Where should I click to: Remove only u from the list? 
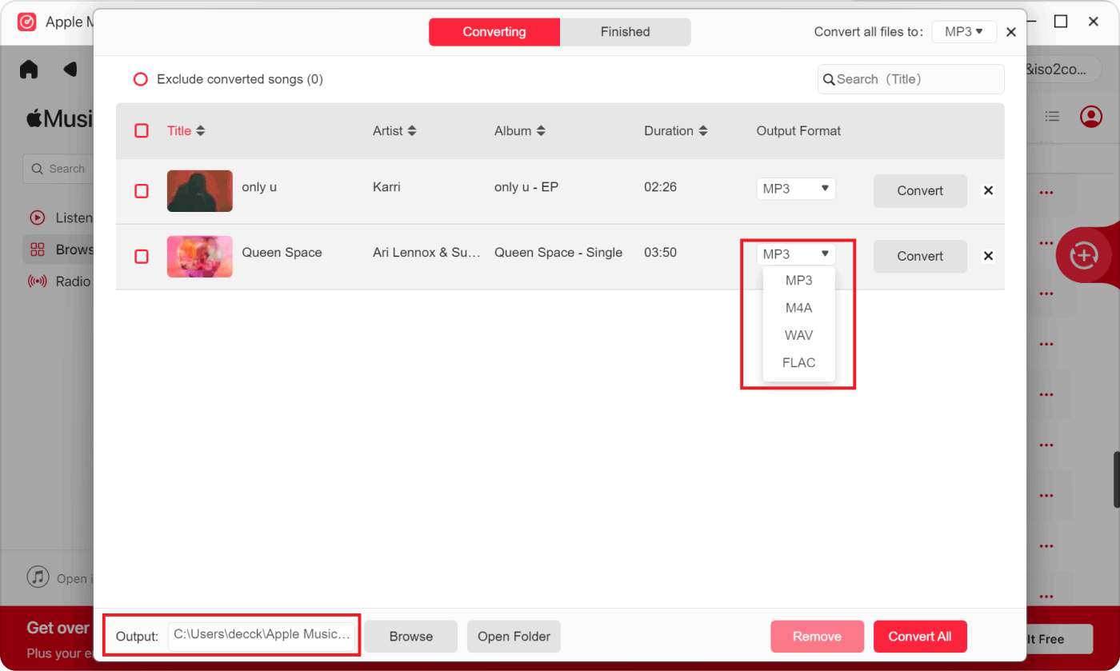click(988, 191)
